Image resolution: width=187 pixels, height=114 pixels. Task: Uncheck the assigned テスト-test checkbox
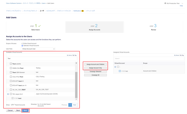pos(120,71)
